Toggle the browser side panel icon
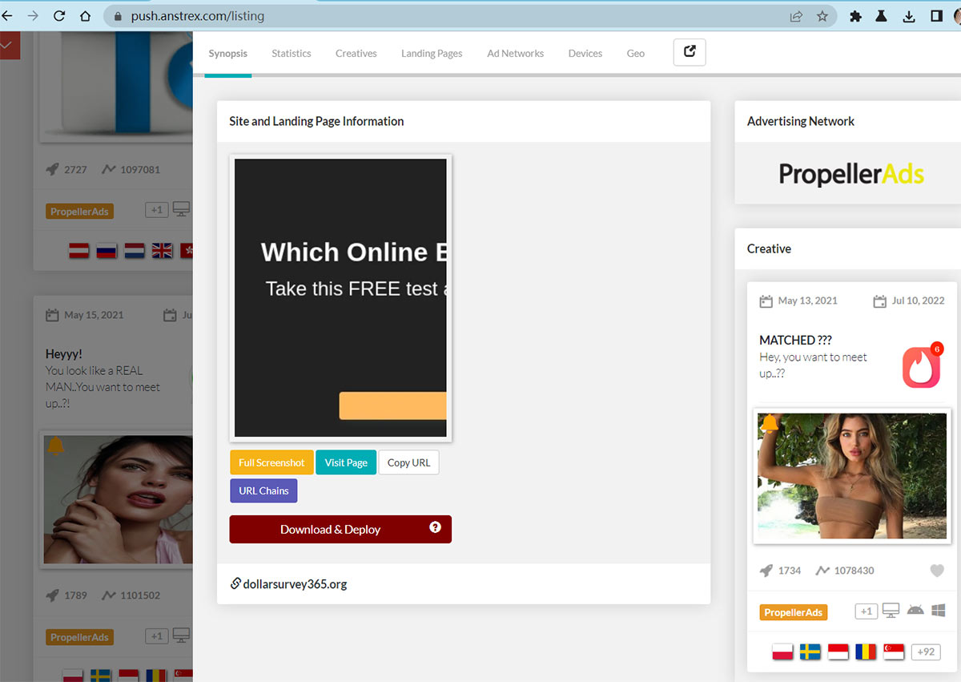This screenshot has width=961, height=682. (x=935, y=15)
